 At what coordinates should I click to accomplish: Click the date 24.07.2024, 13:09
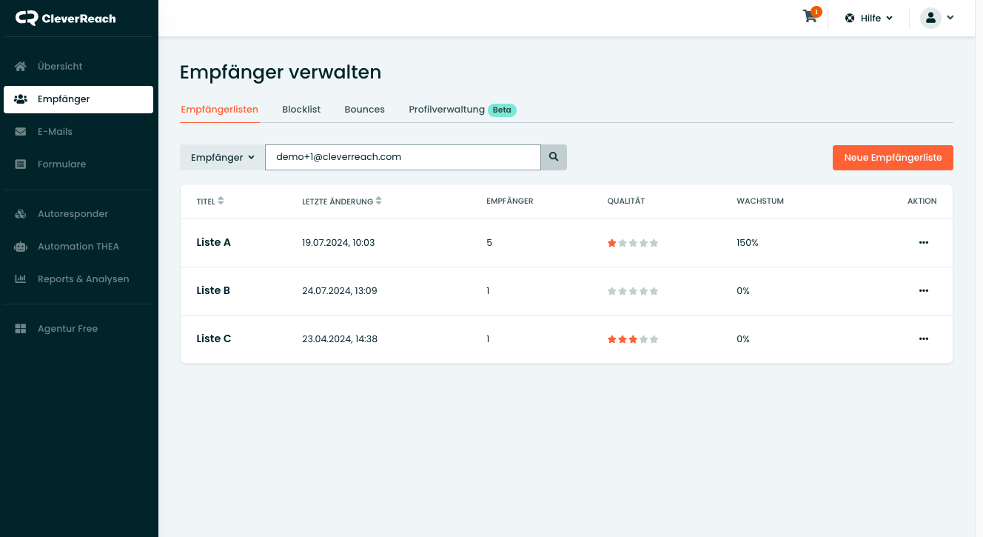click(x=339, y=290)
